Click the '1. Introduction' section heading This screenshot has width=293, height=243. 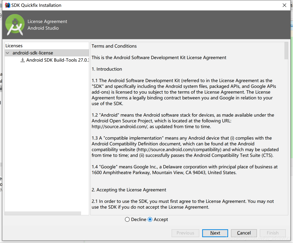pyautogui.click(x=107, y=69)
